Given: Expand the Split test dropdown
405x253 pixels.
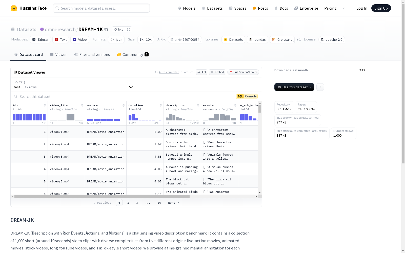Looking at the screenshot, I should pyautogui.click(x=73, y=85).
